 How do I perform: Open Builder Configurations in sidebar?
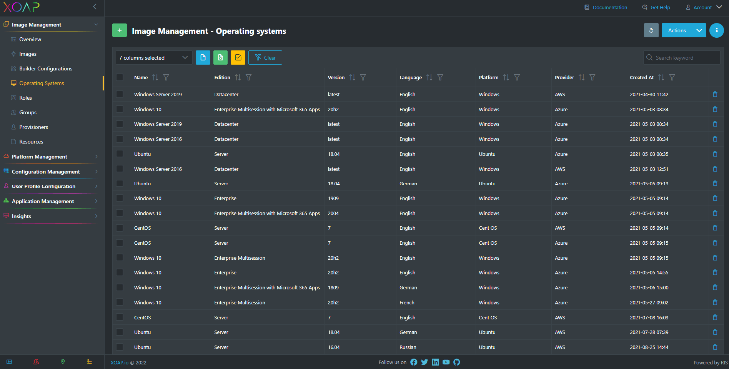click(46, 68)
